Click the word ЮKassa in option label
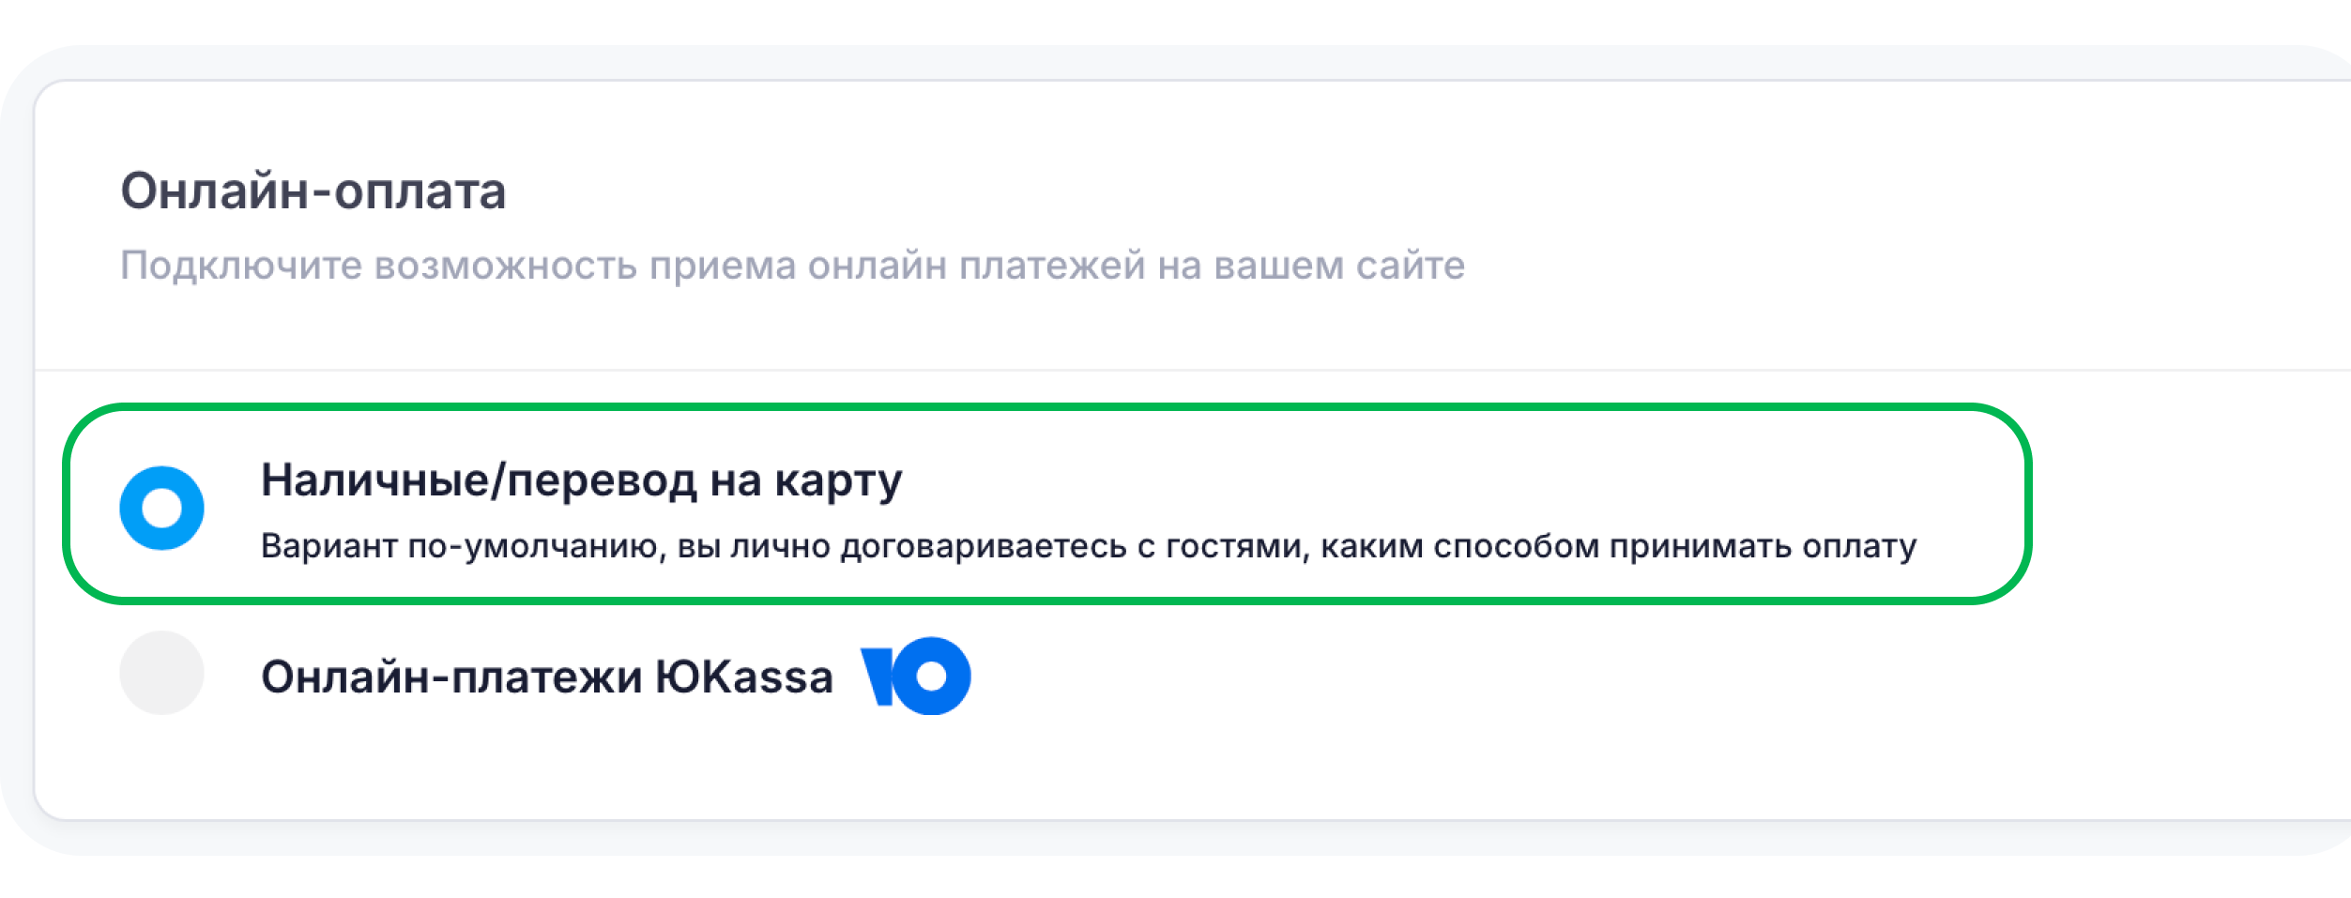Screen dimensions: 2351x898 [743, 677]
